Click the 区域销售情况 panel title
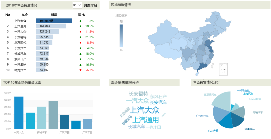The height and width of the screenshot is (139, 271). tap(121, 5)
